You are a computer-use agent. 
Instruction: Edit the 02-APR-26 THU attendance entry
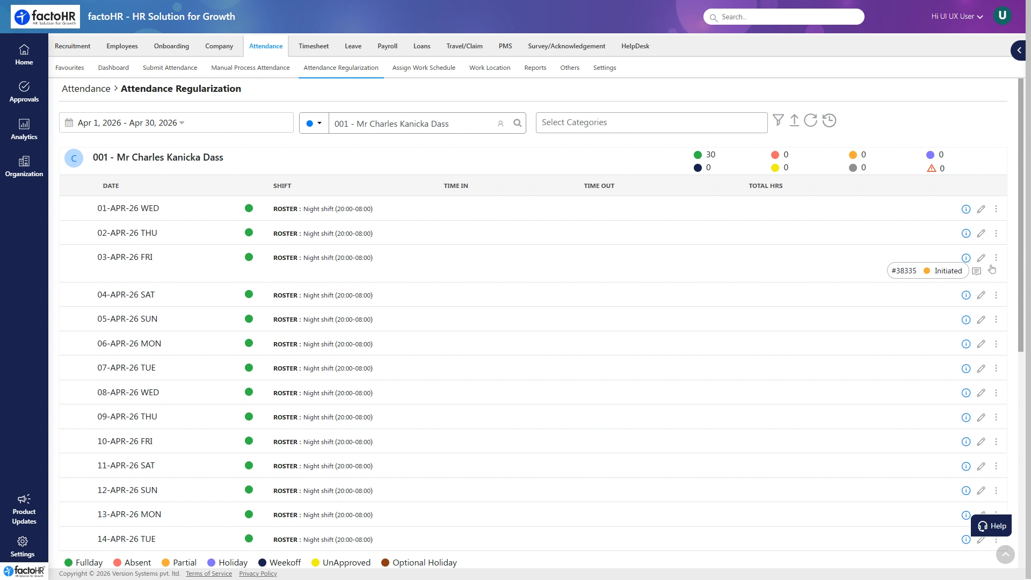point(981,234)
